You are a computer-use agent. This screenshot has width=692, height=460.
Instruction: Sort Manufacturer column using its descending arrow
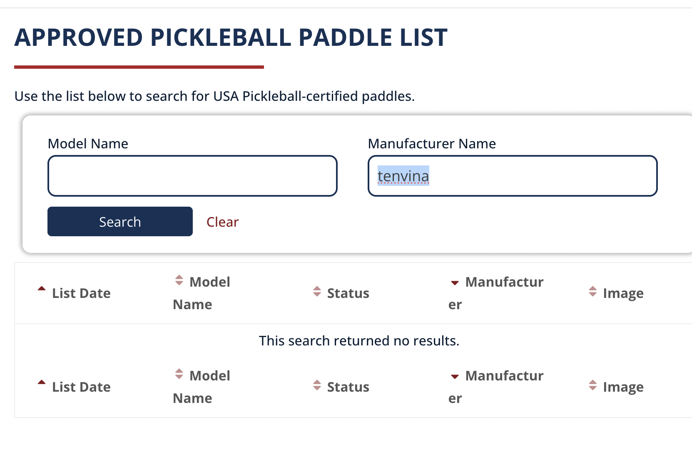tap(454, 282)
